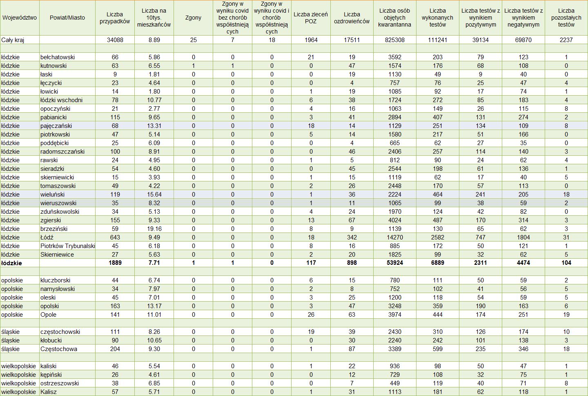
Task: Click the 'Liczba przypadków' header cell
Action: (x=115, y=18)
